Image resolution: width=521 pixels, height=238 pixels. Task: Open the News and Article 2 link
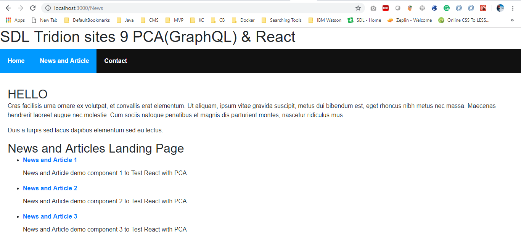click(x=50, y=188)
